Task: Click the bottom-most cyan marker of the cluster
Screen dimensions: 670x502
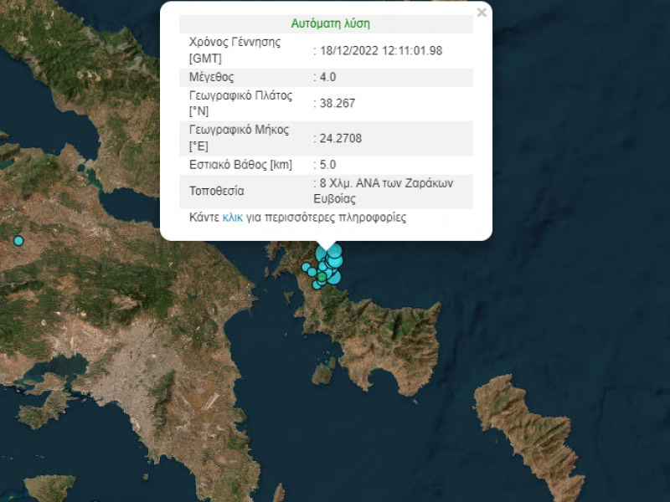Action: [x=317, y=285]
